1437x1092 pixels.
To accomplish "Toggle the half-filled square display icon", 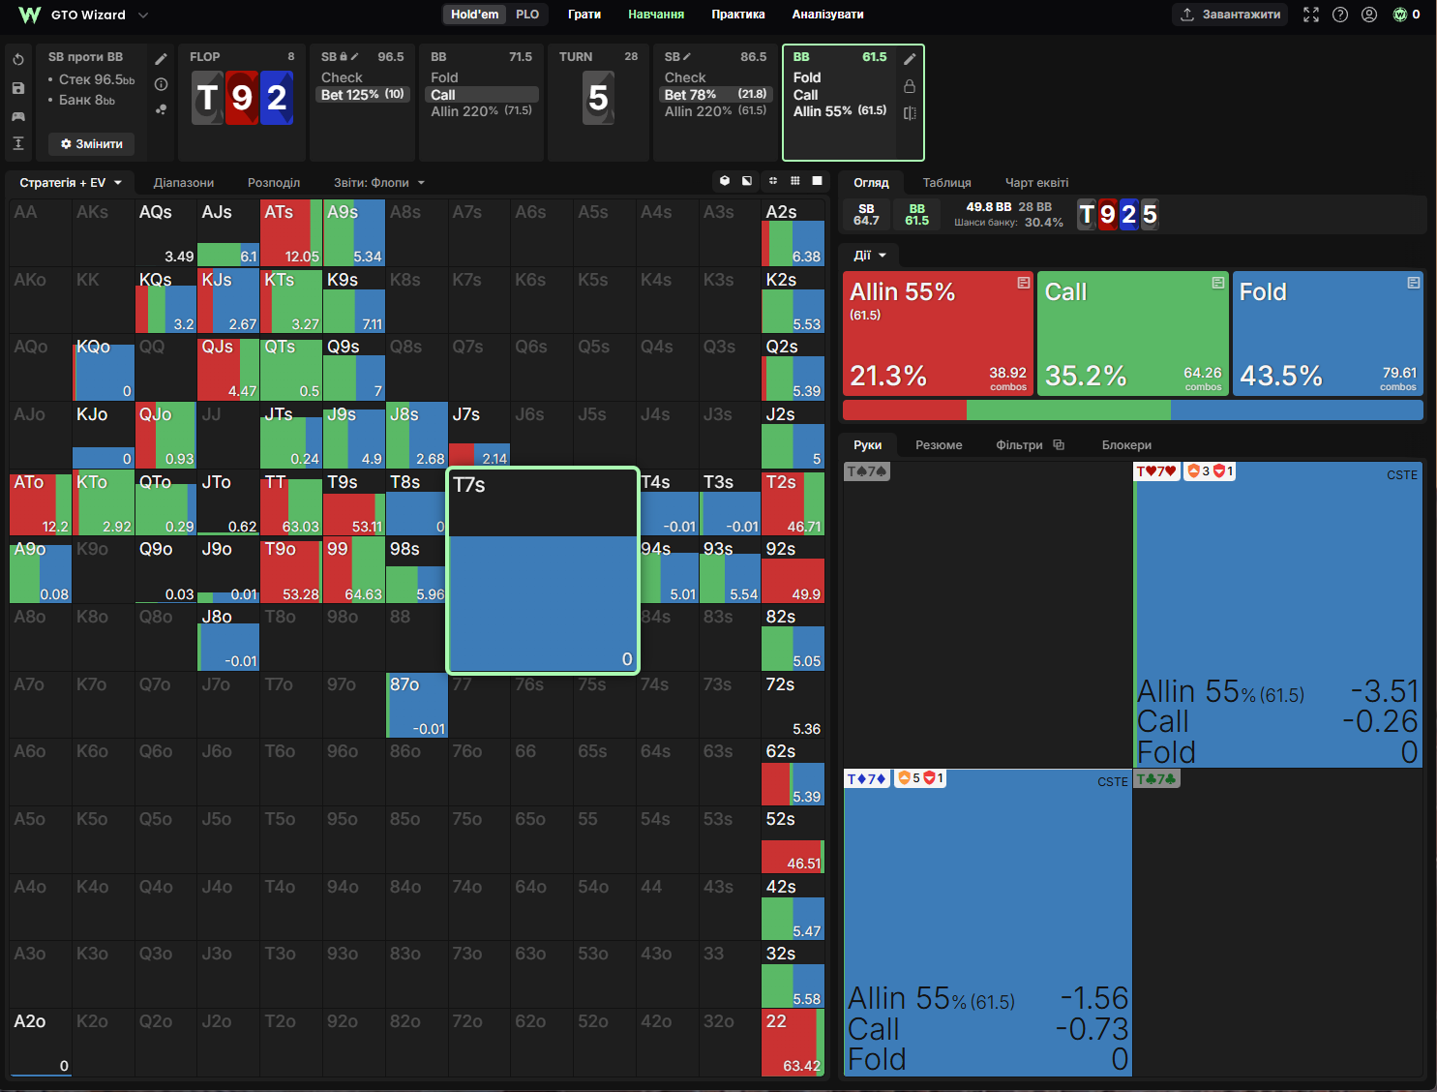I will [747, 181].
